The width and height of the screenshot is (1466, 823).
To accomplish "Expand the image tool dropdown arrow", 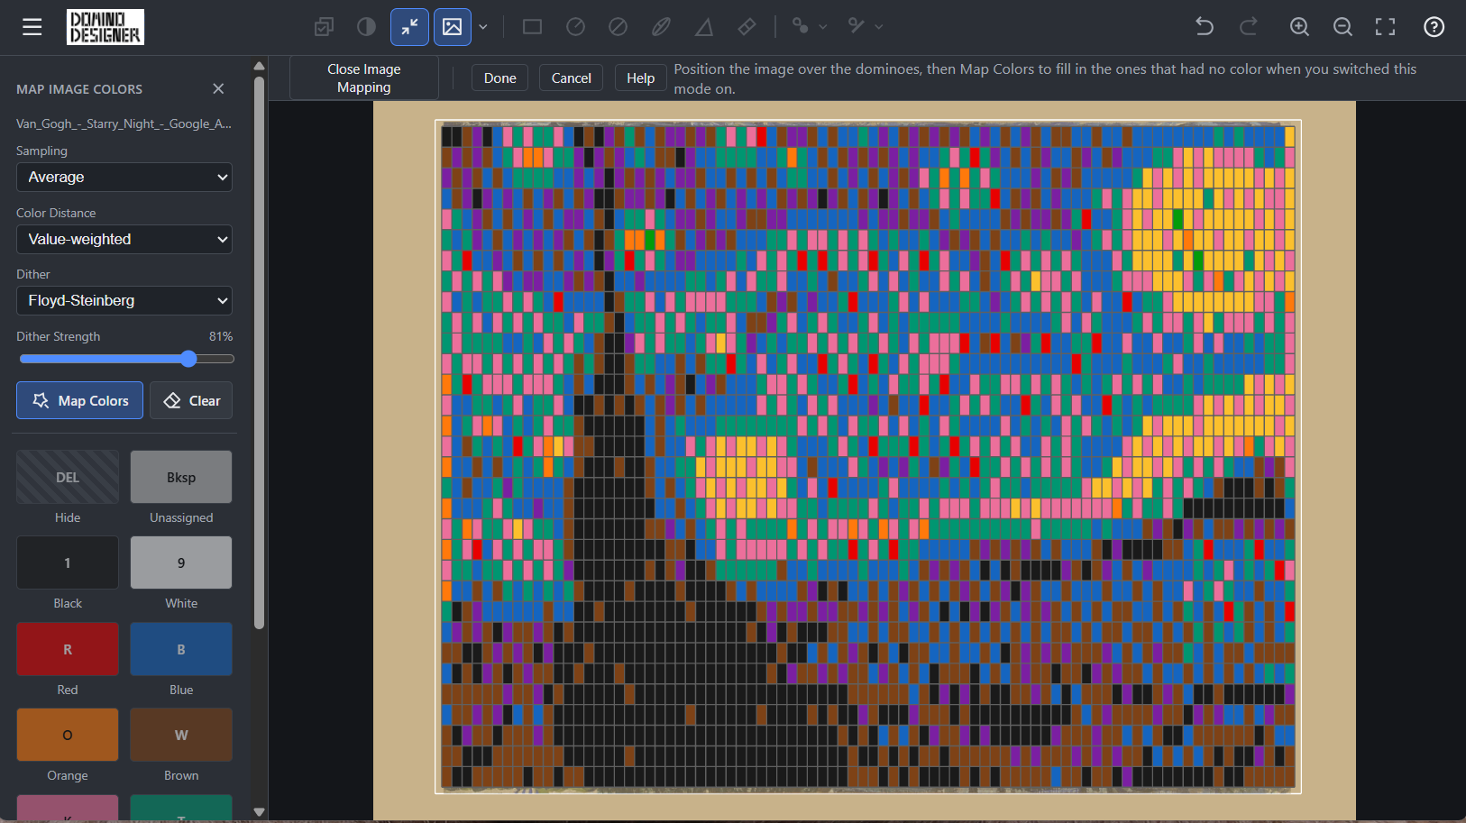I will [x=483, y=27].
